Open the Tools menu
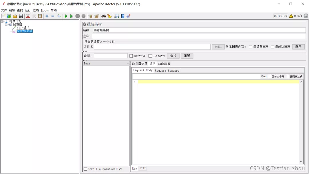 pos(45,10)
